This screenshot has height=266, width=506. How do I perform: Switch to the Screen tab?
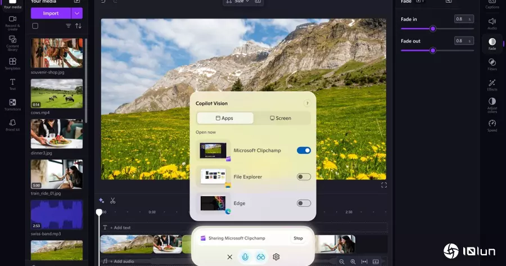click(281, 118)
